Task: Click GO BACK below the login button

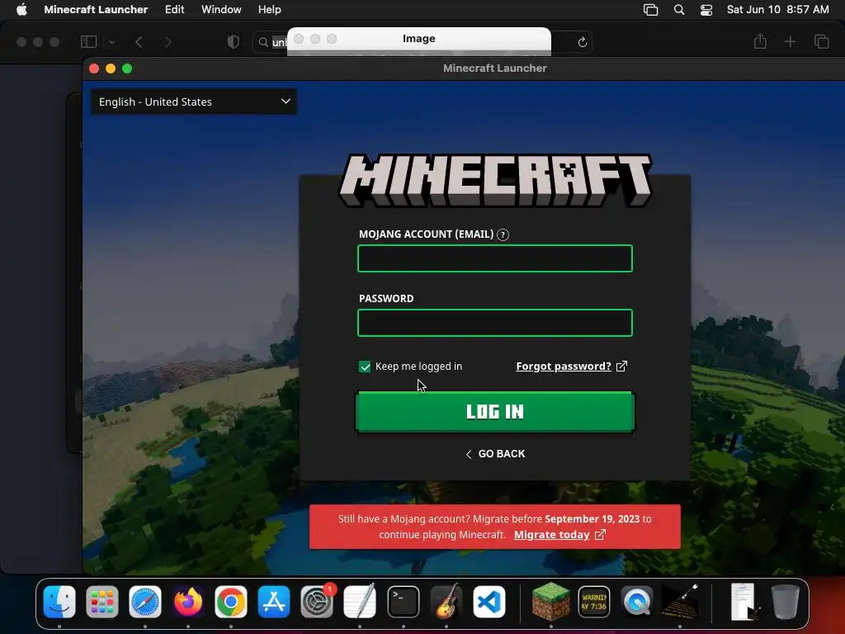Action: point(495,454)
